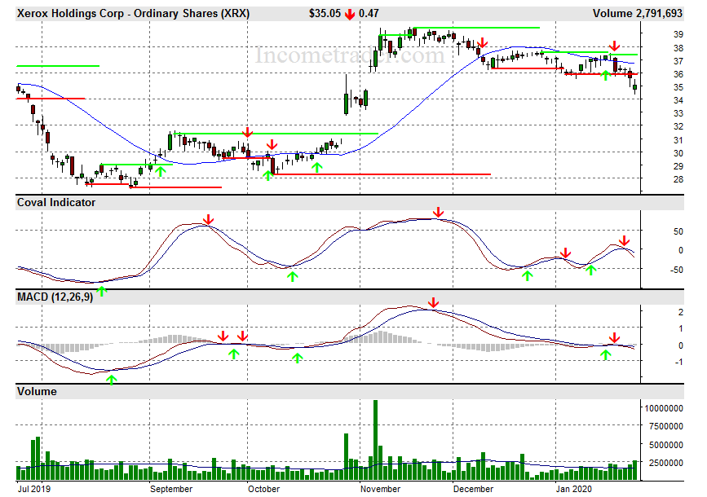Click the 34 price axis label

click(x=678, y=100)
